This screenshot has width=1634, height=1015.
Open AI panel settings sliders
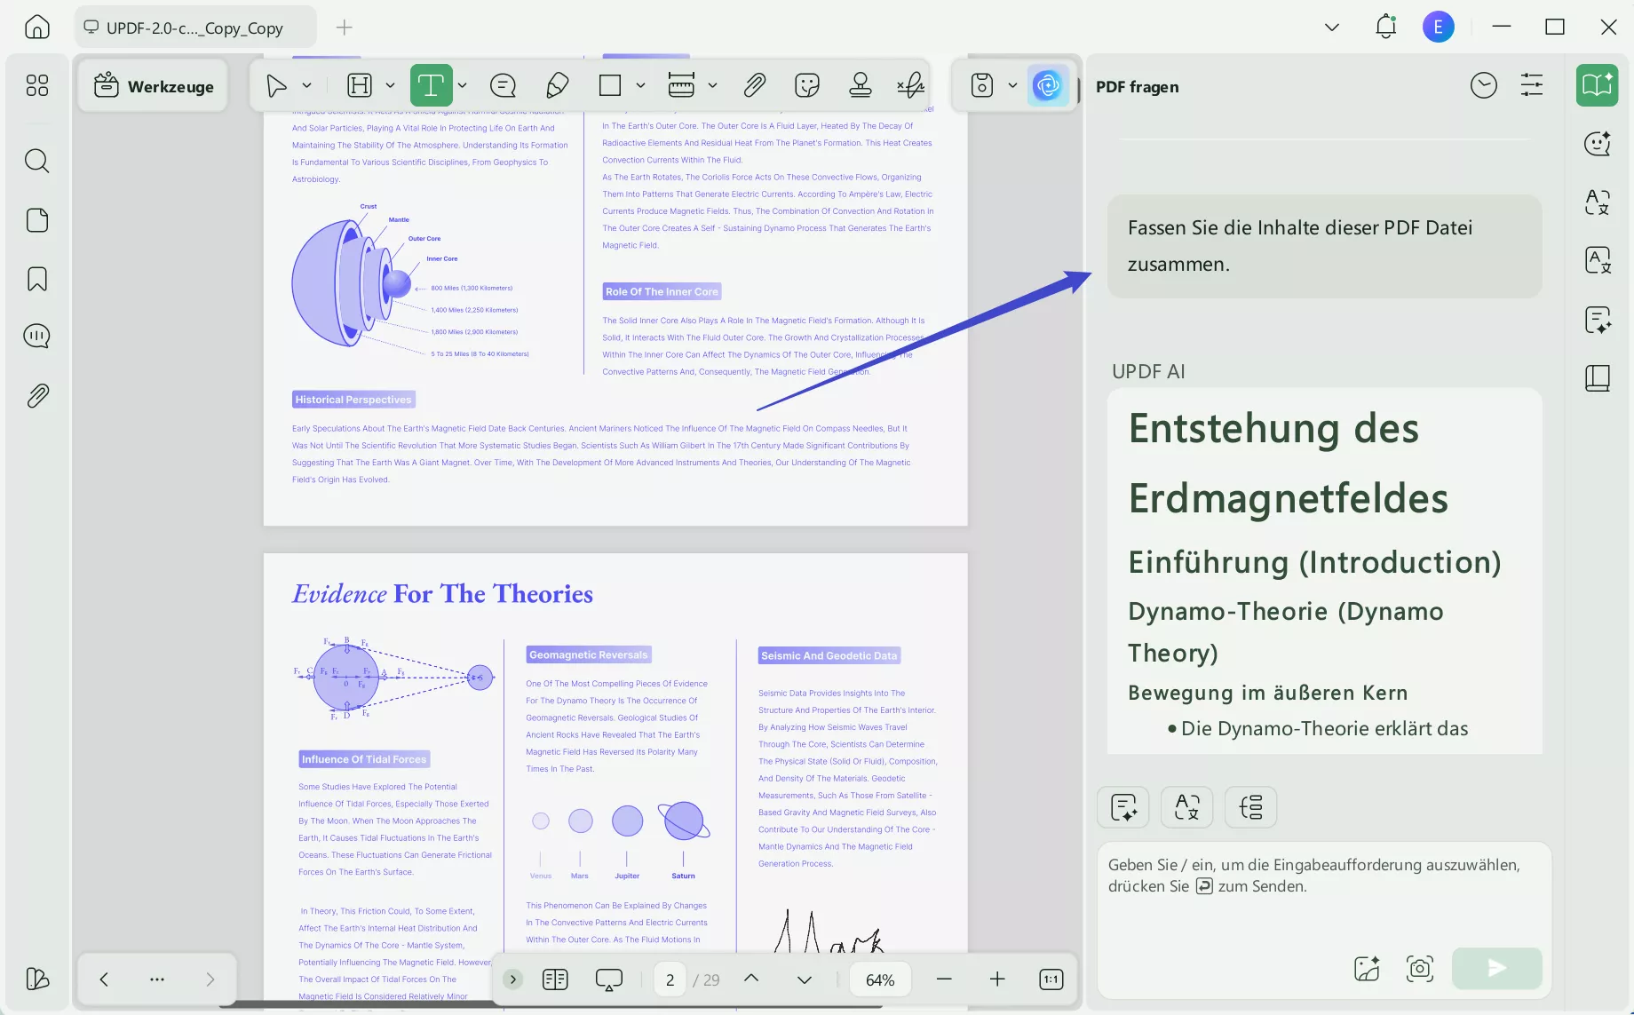click(1532, 86)
